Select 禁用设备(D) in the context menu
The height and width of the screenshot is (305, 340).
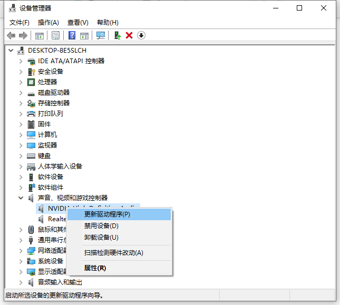tap(101, 226)
